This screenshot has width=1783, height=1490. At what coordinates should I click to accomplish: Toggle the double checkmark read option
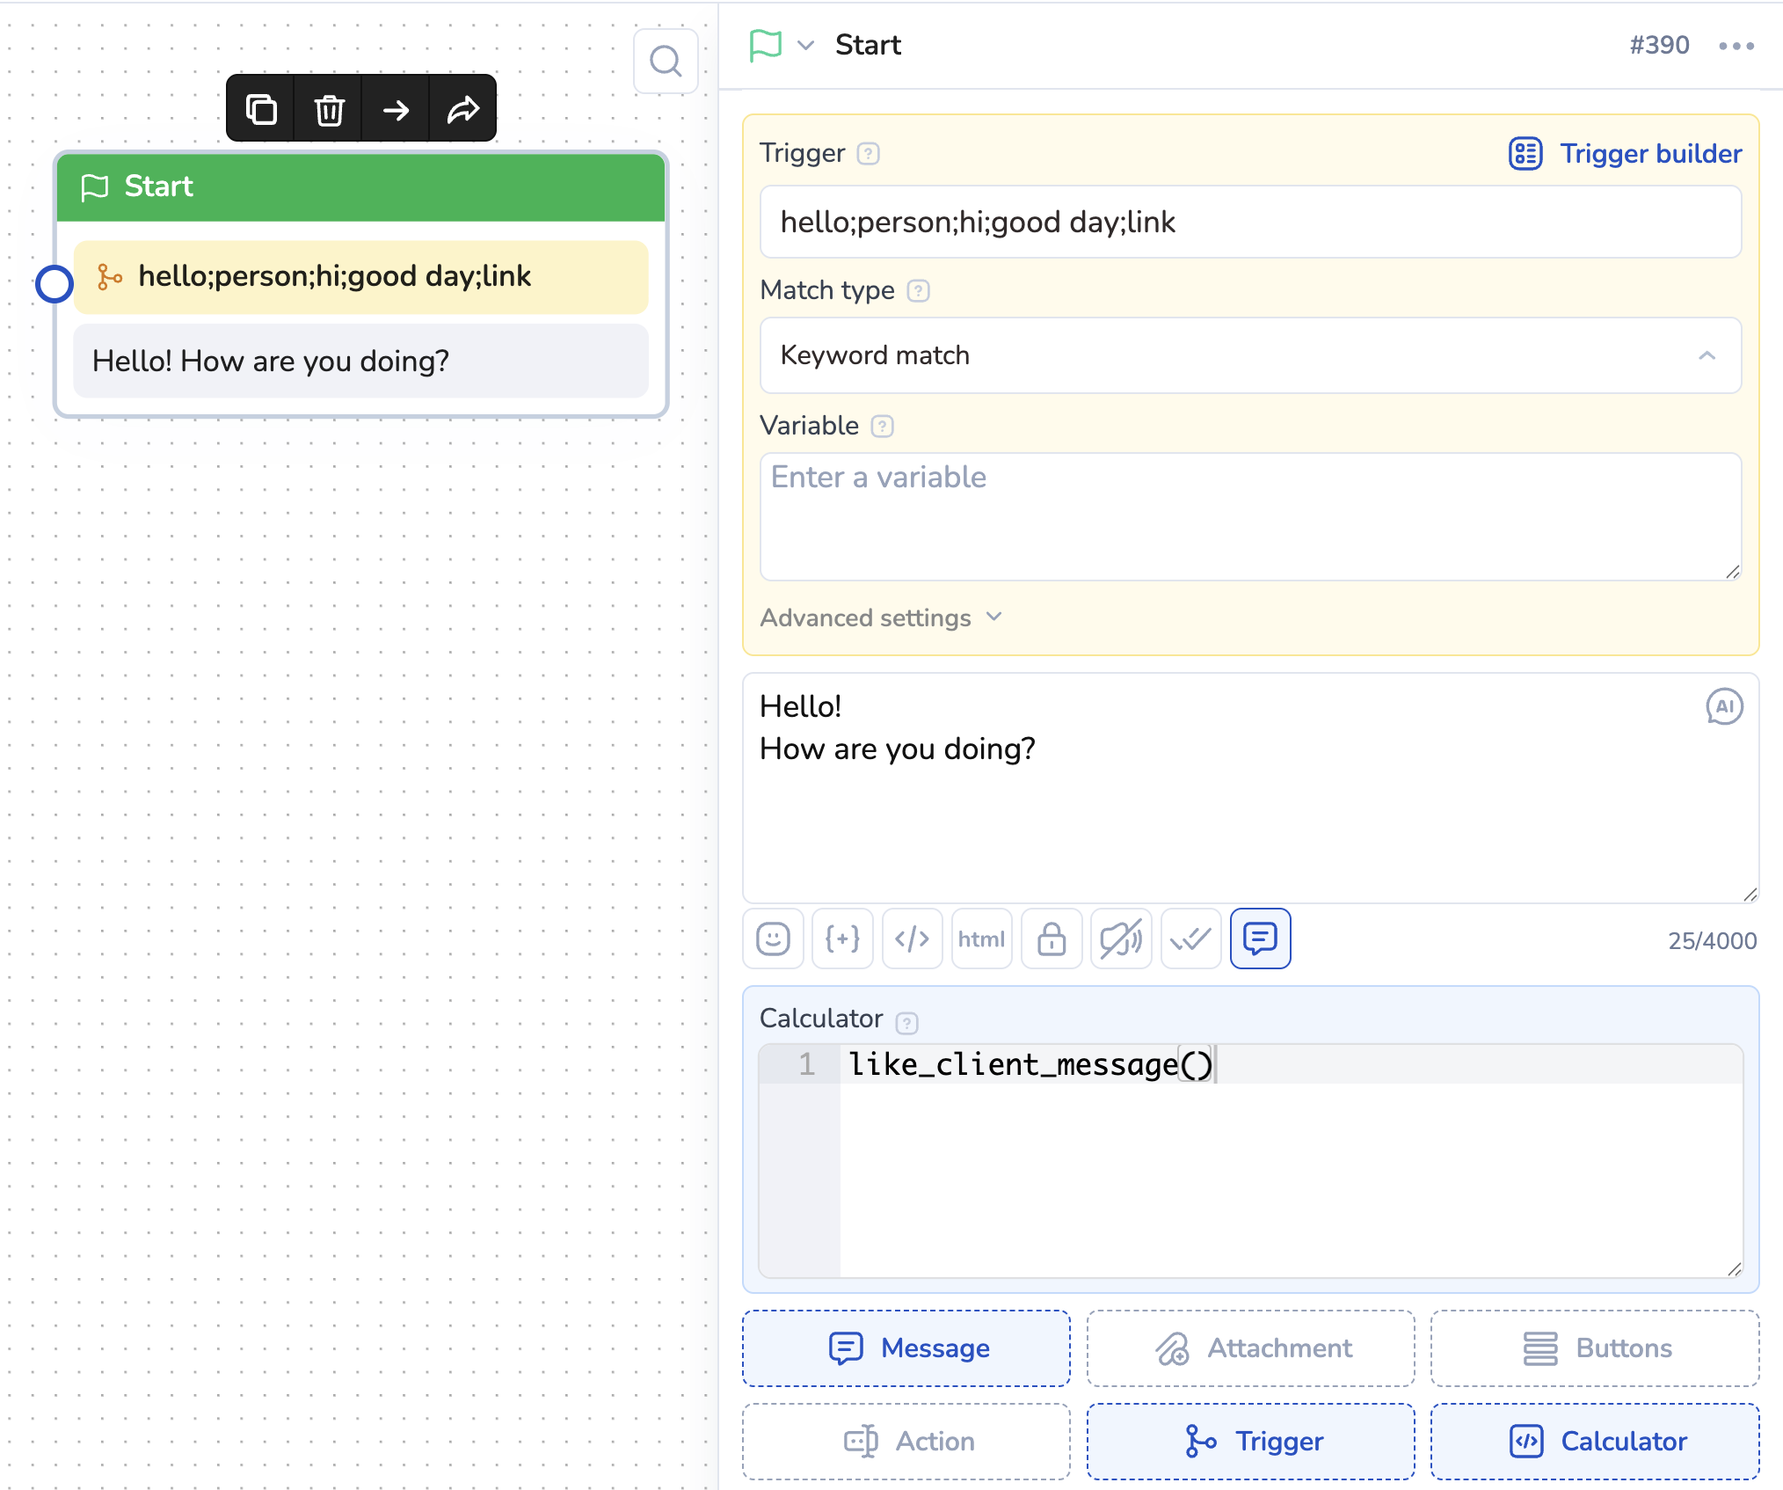[x=1190, y=939]
